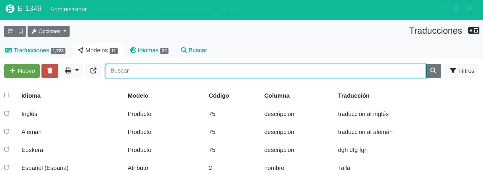483x174 pixels.
Task: Click the Atributo model cell
Action: point(138,168)
